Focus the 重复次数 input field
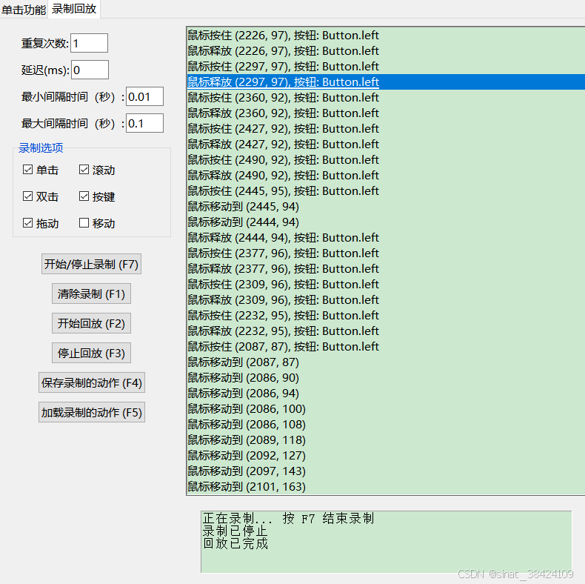Image resolution: width=585 pixels, height=584 pixels. click(x=89, y=43)
